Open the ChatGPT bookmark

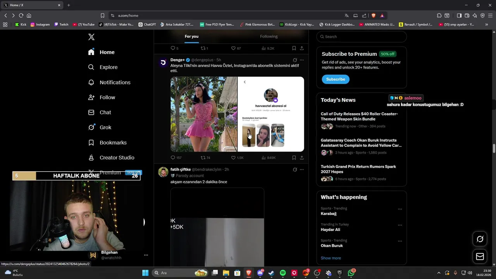[147, 24]
